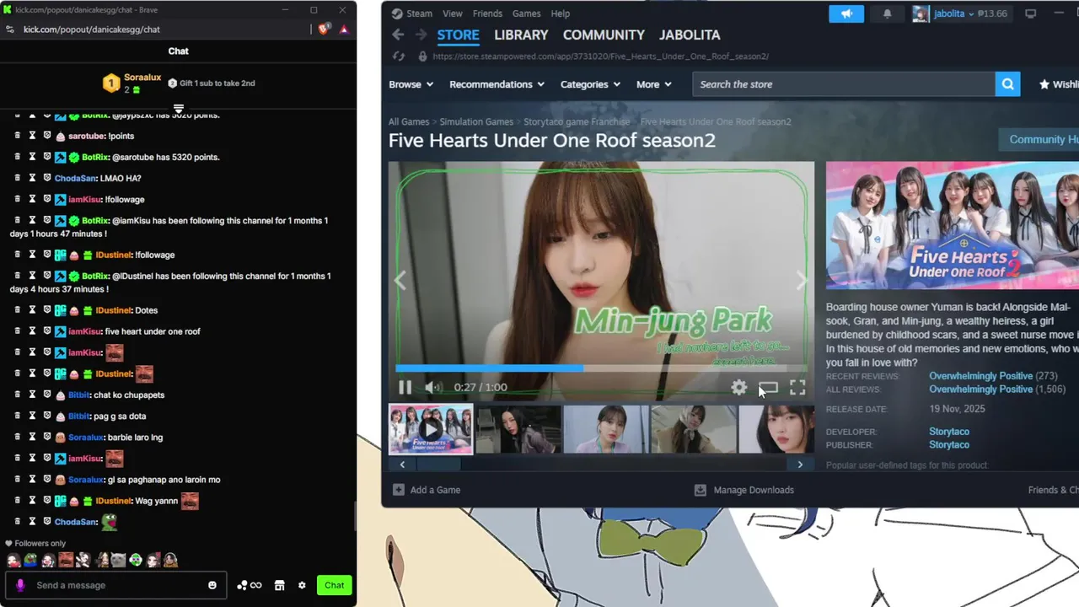Click site settings icon left of kick.com URL
The height and width of the screenshot is (607, 1079).
[x=10, y=29]
